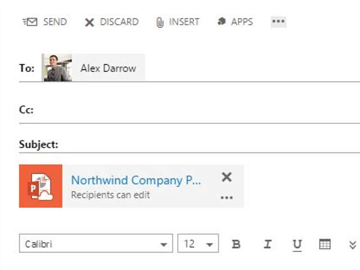Focus the Subject input field
This screenshot has height=270, width=360.
click(x=209, y=144)
